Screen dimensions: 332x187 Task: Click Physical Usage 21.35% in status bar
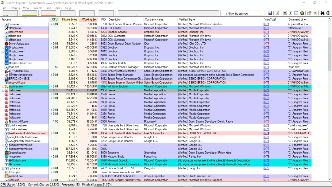tap(97, 185)
